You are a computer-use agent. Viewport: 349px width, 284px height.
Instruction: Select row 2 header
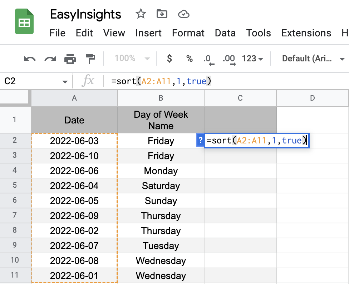coord(15,140)
